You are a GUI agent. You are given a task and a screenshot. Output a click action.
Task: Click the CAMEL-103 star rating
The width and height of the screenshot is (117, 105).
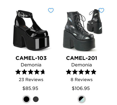point(31,72)
